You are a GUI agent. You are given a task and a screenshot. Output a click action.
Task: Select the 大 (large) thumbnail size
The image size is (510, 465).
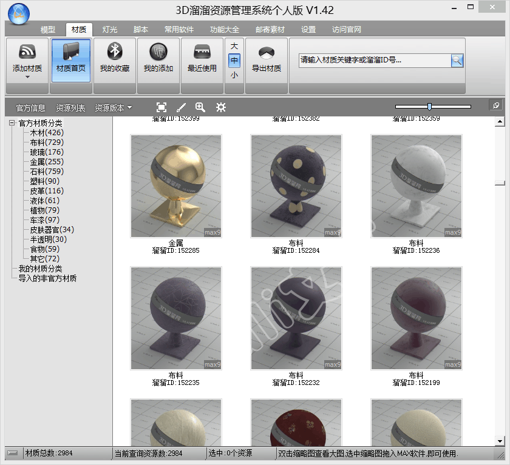pos(234,46)
